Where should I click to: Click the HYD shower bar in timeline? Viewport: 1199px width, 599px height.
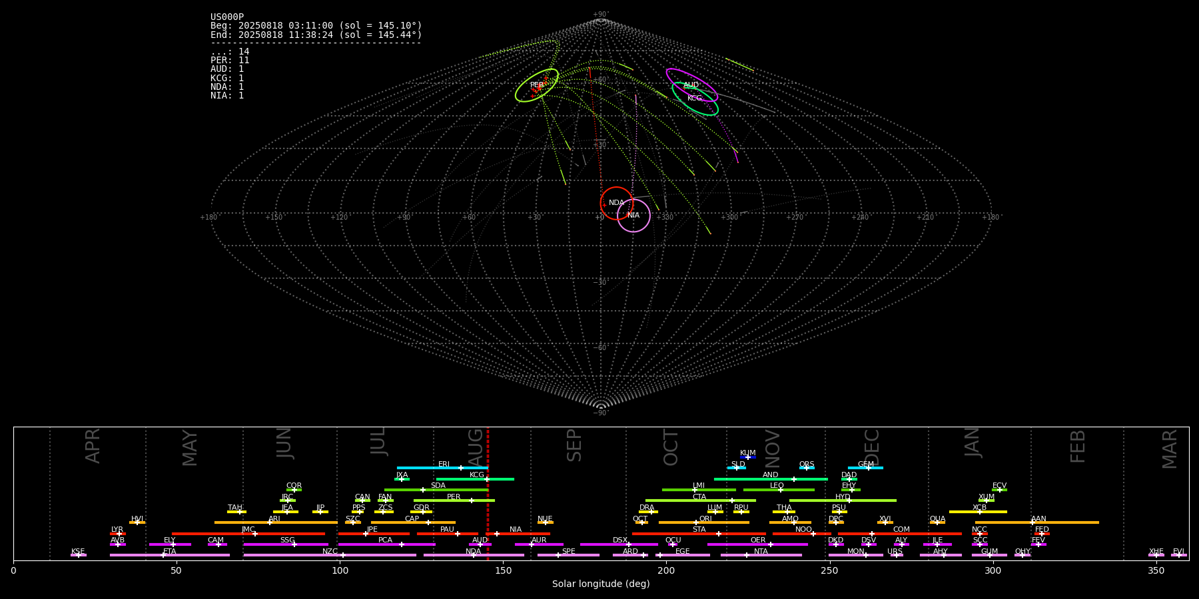(x=843, y=500)
